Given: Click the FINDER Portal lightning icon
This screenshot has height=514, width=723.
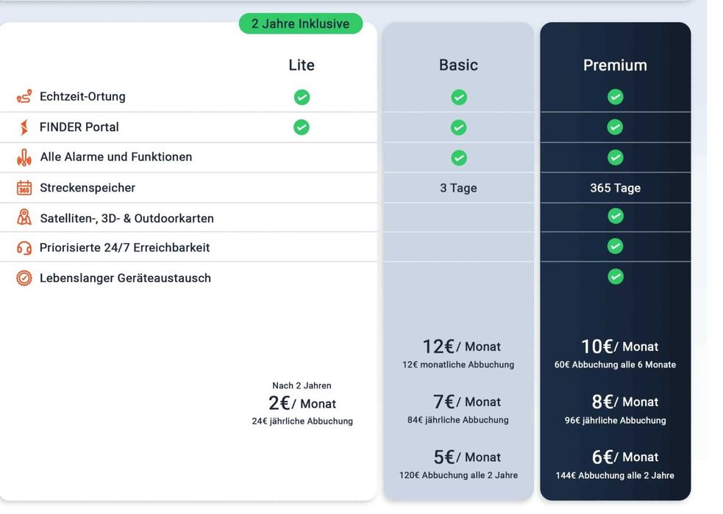Looking at the screenshot, I should (x=24, y=128).
